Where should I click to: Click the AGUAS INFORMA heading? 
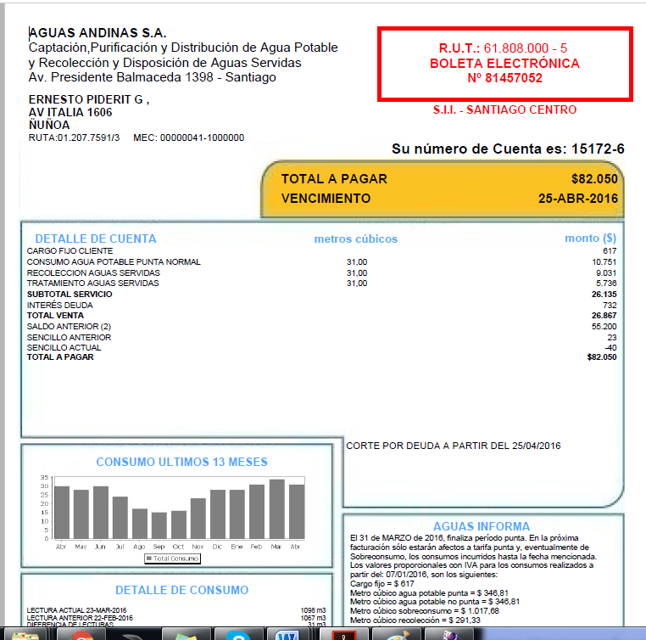482,526
